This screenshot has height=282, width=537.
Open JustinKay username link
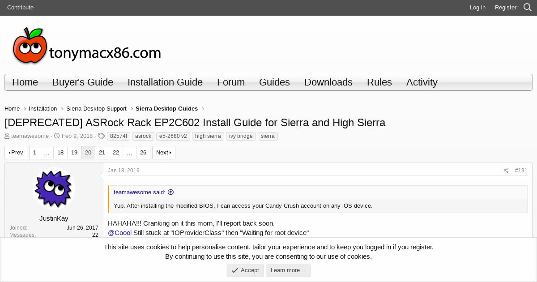click(54, 218)
